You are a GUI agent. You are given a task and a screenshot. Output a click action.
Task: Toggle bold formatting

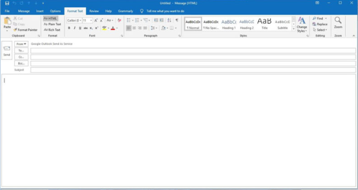point(69,28)
